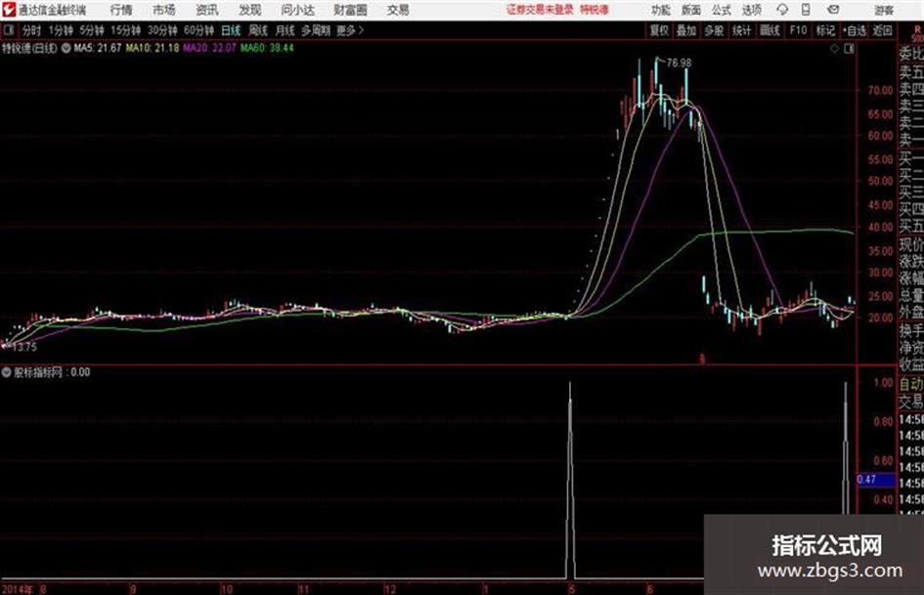Click the diamond icon above the chart
Image resolution: width=924 pixels, height=595 pixels.
834,49
